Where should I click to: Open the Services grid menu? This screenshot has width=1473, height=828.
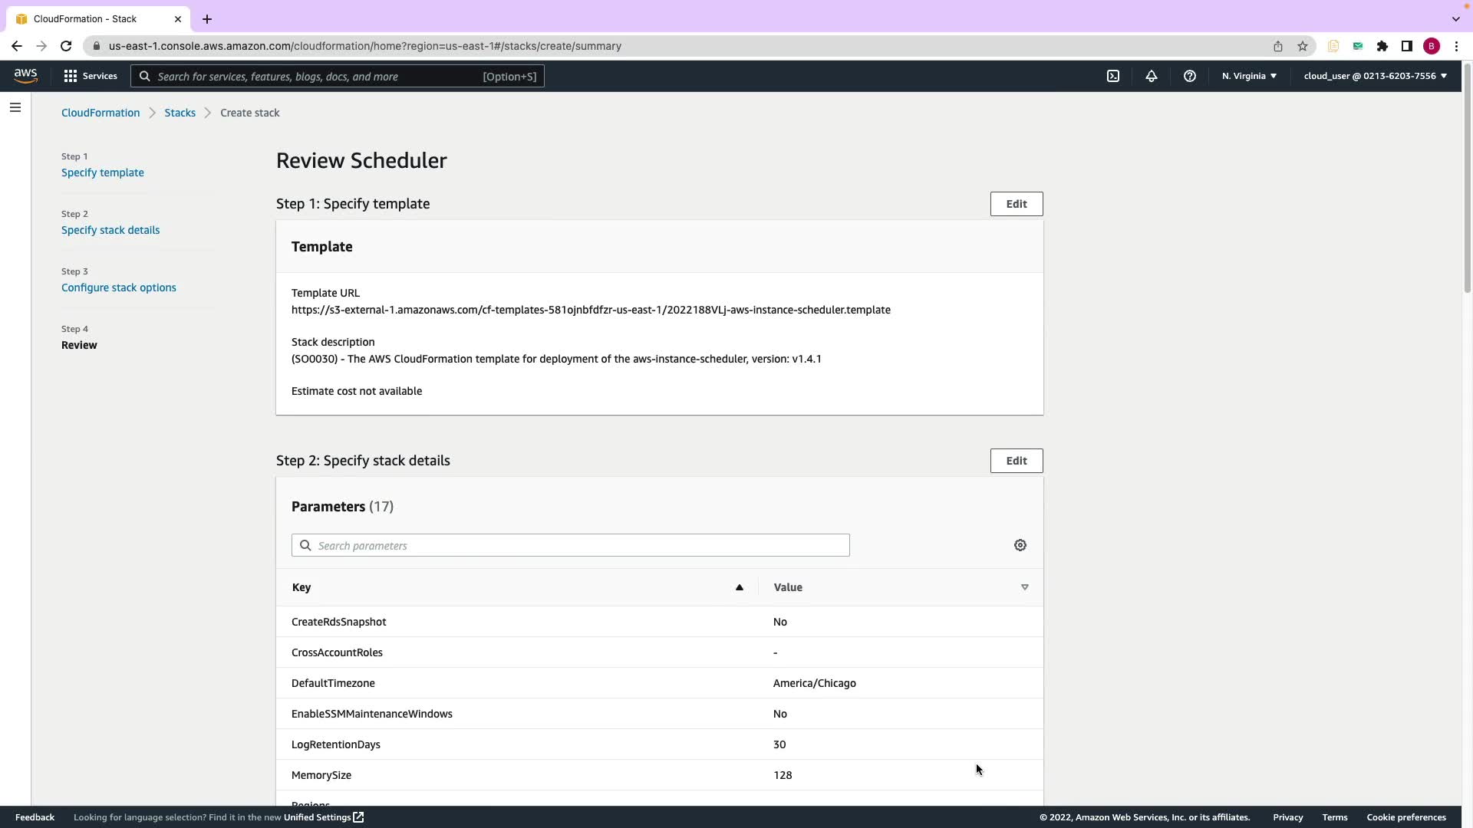tap(91, 76)
